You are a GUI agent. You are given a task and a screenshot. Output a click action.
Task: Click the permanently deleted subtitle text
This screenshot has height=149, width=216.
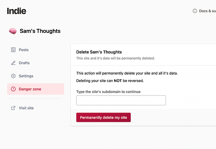[115, 58]
